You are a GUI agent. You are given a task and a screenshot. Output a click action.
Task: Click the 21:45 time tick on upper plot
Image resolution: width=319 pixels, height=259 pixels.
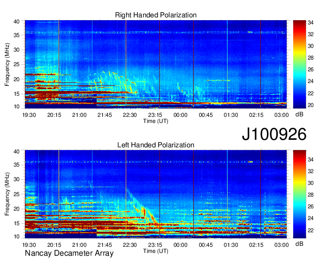(x=105, y=115)
